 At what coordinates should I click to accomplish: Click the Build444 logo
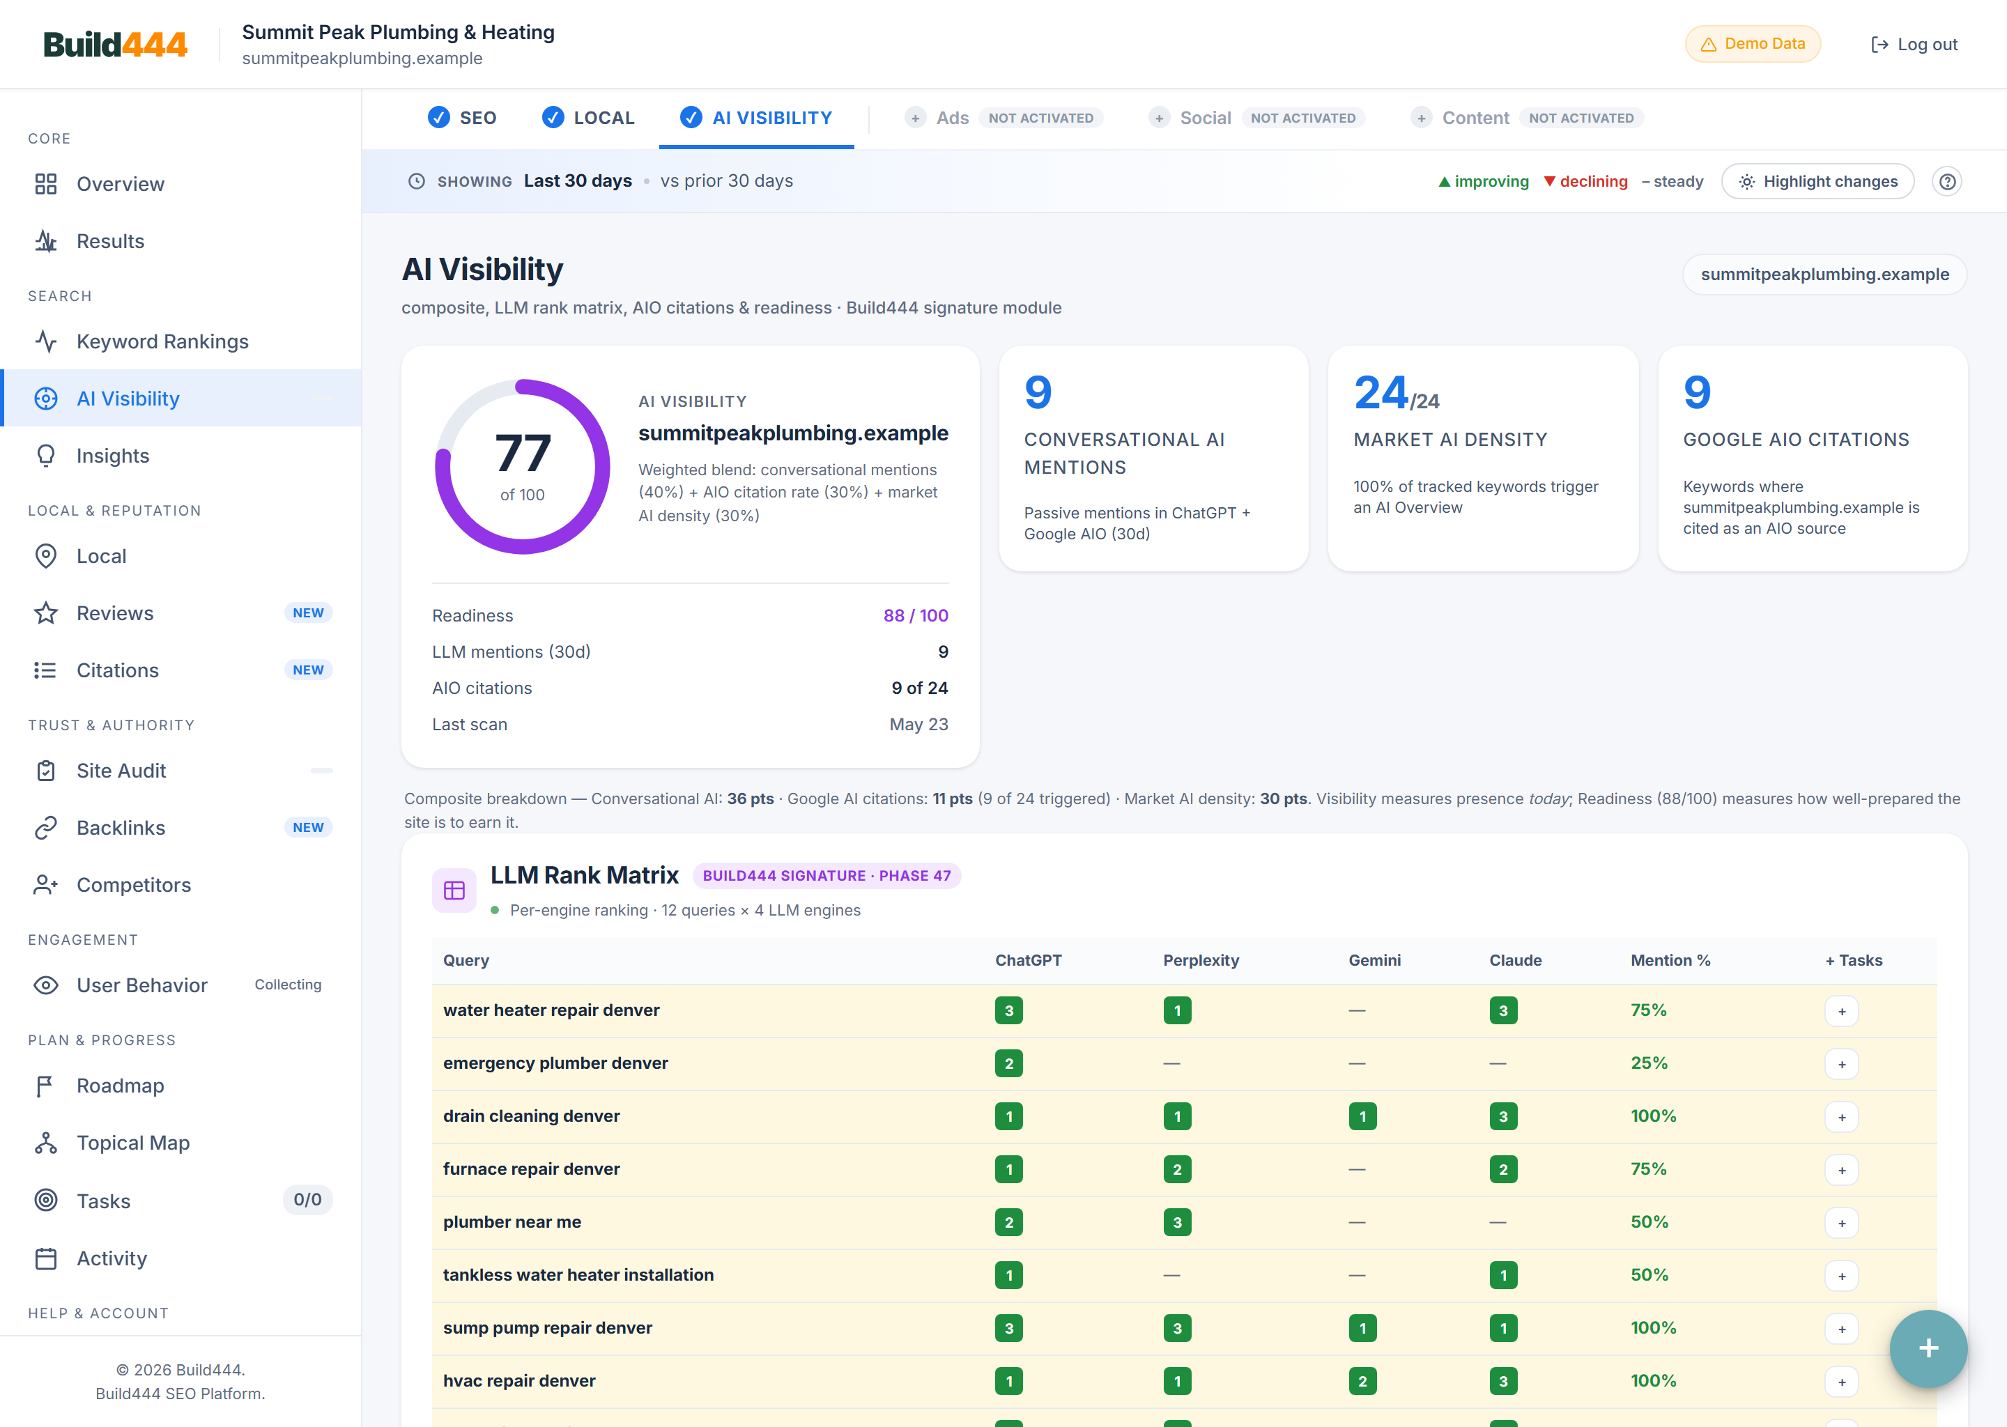point(115,44)
